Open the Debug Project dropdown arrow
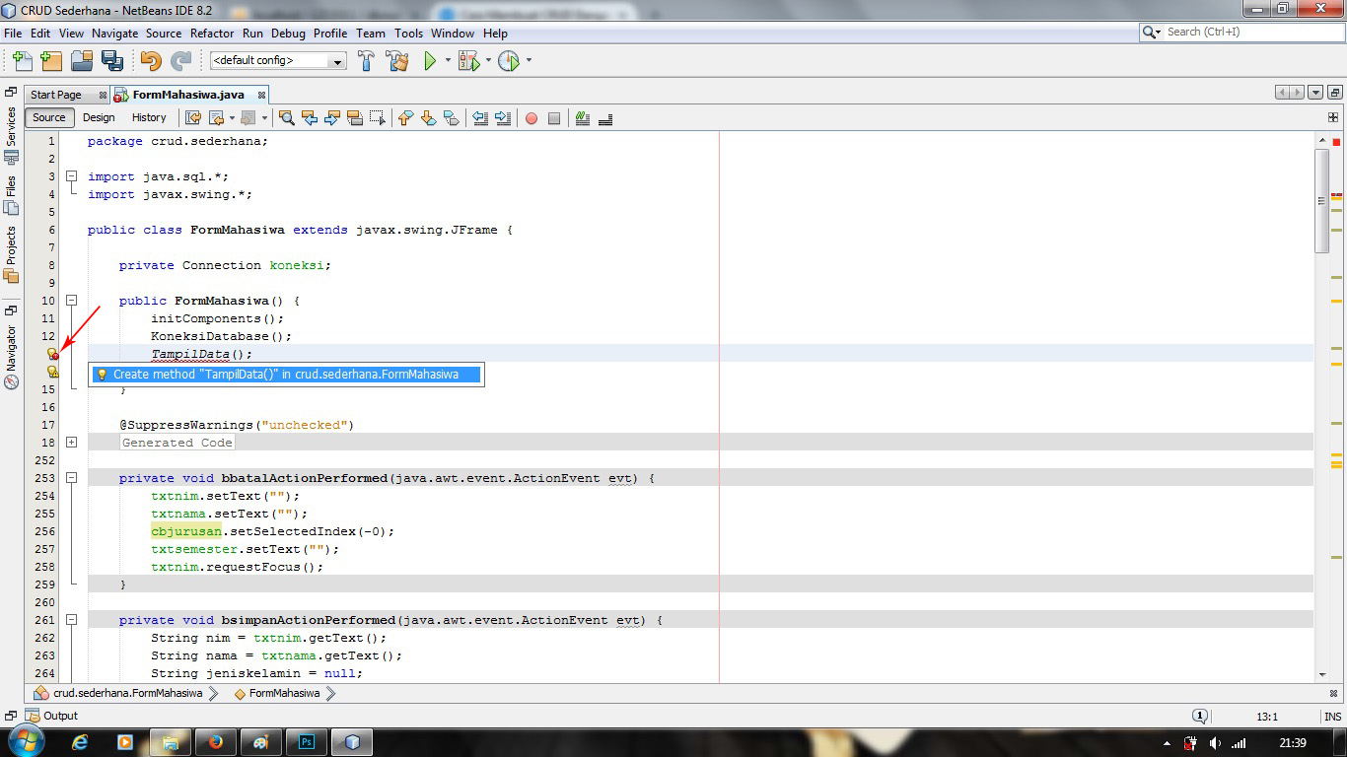 point(488,61)
